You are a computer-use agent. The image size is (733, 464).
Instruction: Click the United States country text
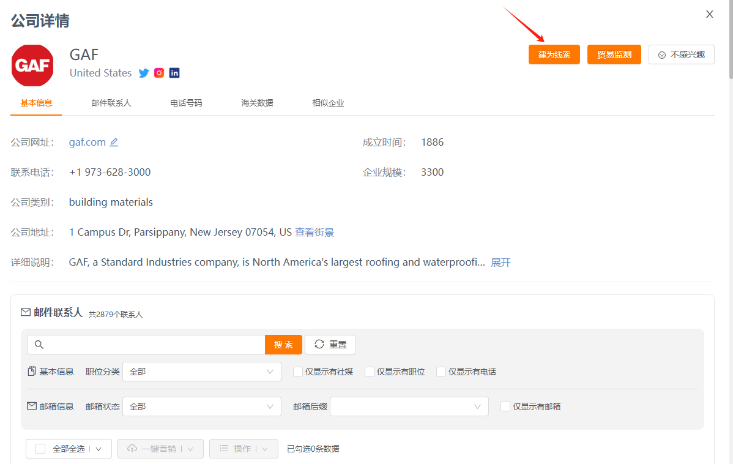100,73
